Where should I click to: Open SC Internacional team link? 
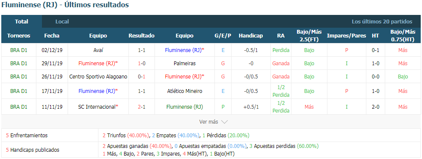click(x=98, y=107)
